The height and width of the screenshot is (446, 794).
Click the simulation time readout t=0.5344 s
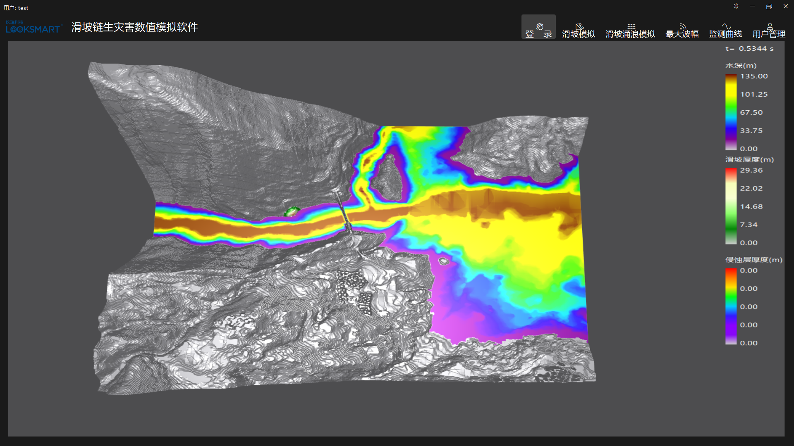coord(749,49)
